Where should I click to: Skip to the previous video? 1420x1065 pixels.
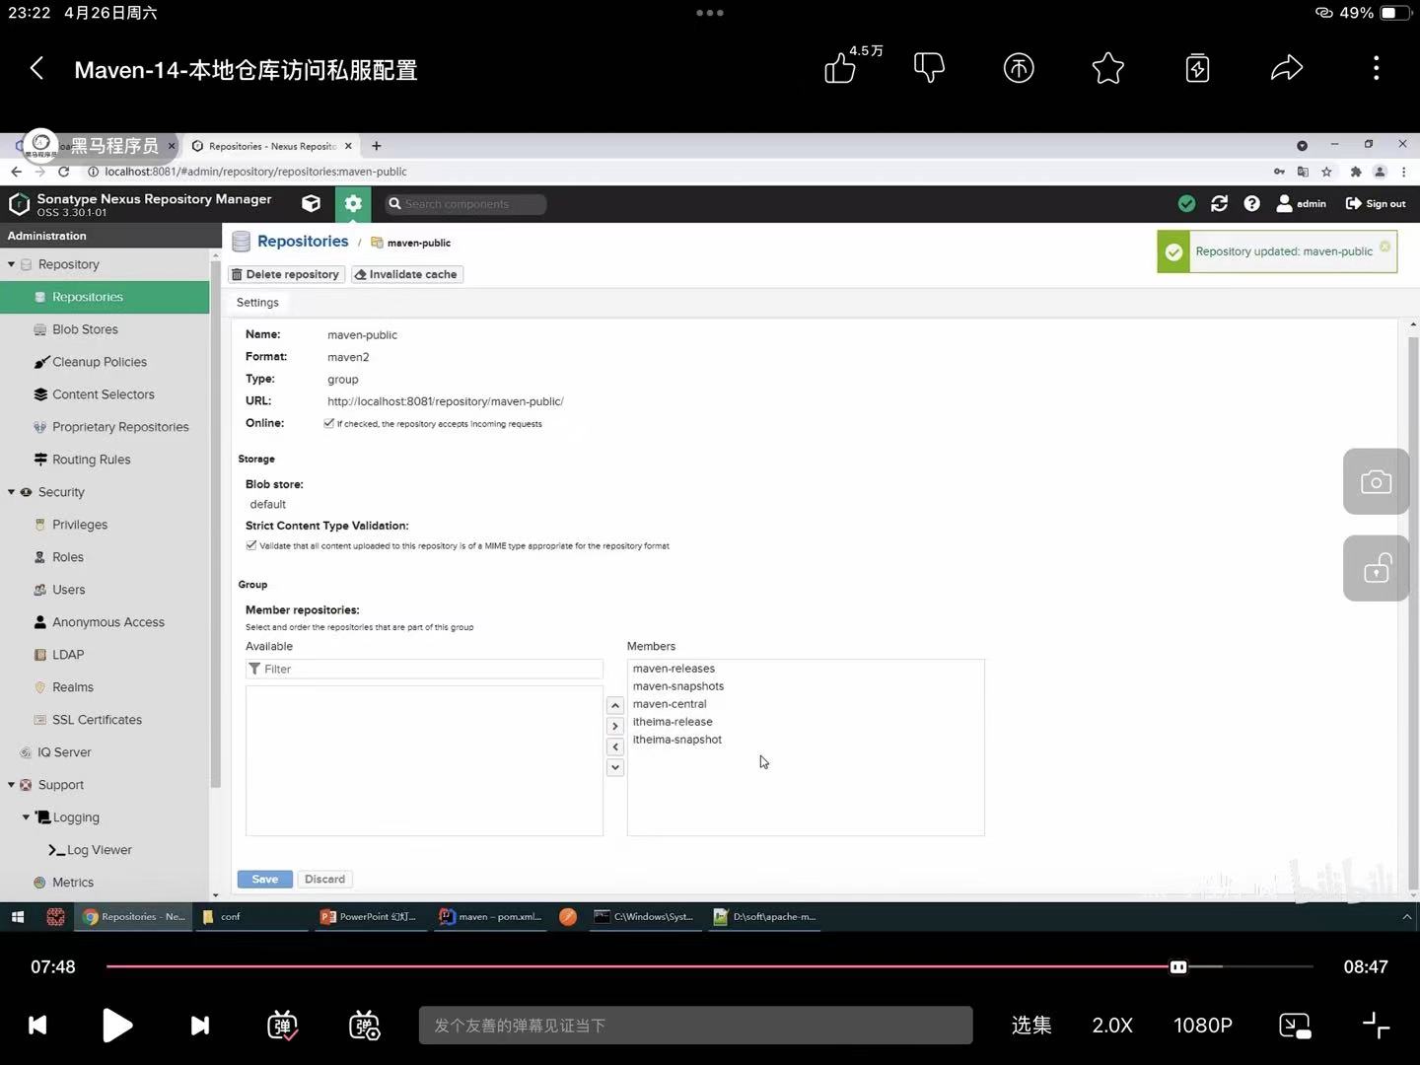click(x=37, y=1026)
